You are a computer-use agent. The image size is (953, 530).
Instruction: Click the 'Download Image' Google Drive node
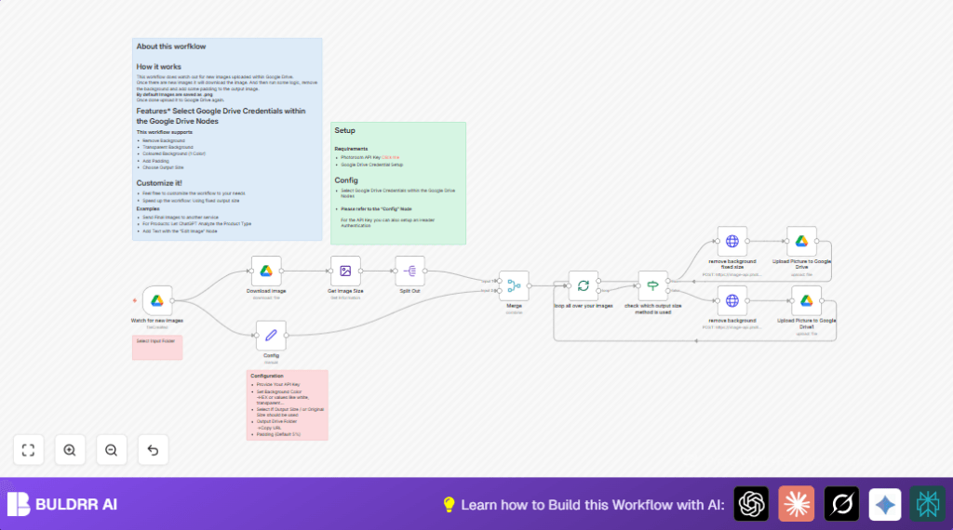coord(266,271)
